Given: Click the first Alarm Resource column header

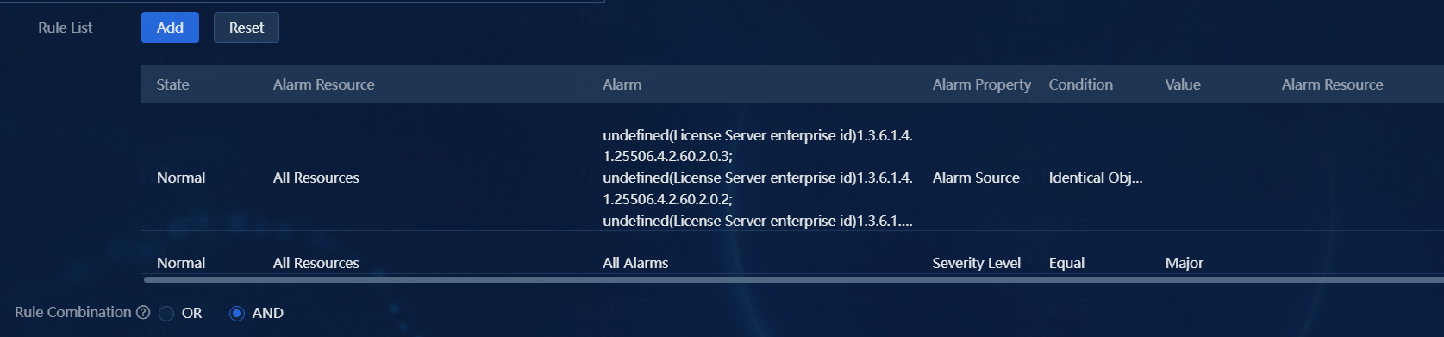Looking at the screenshot, I should [x=323, y=84].
